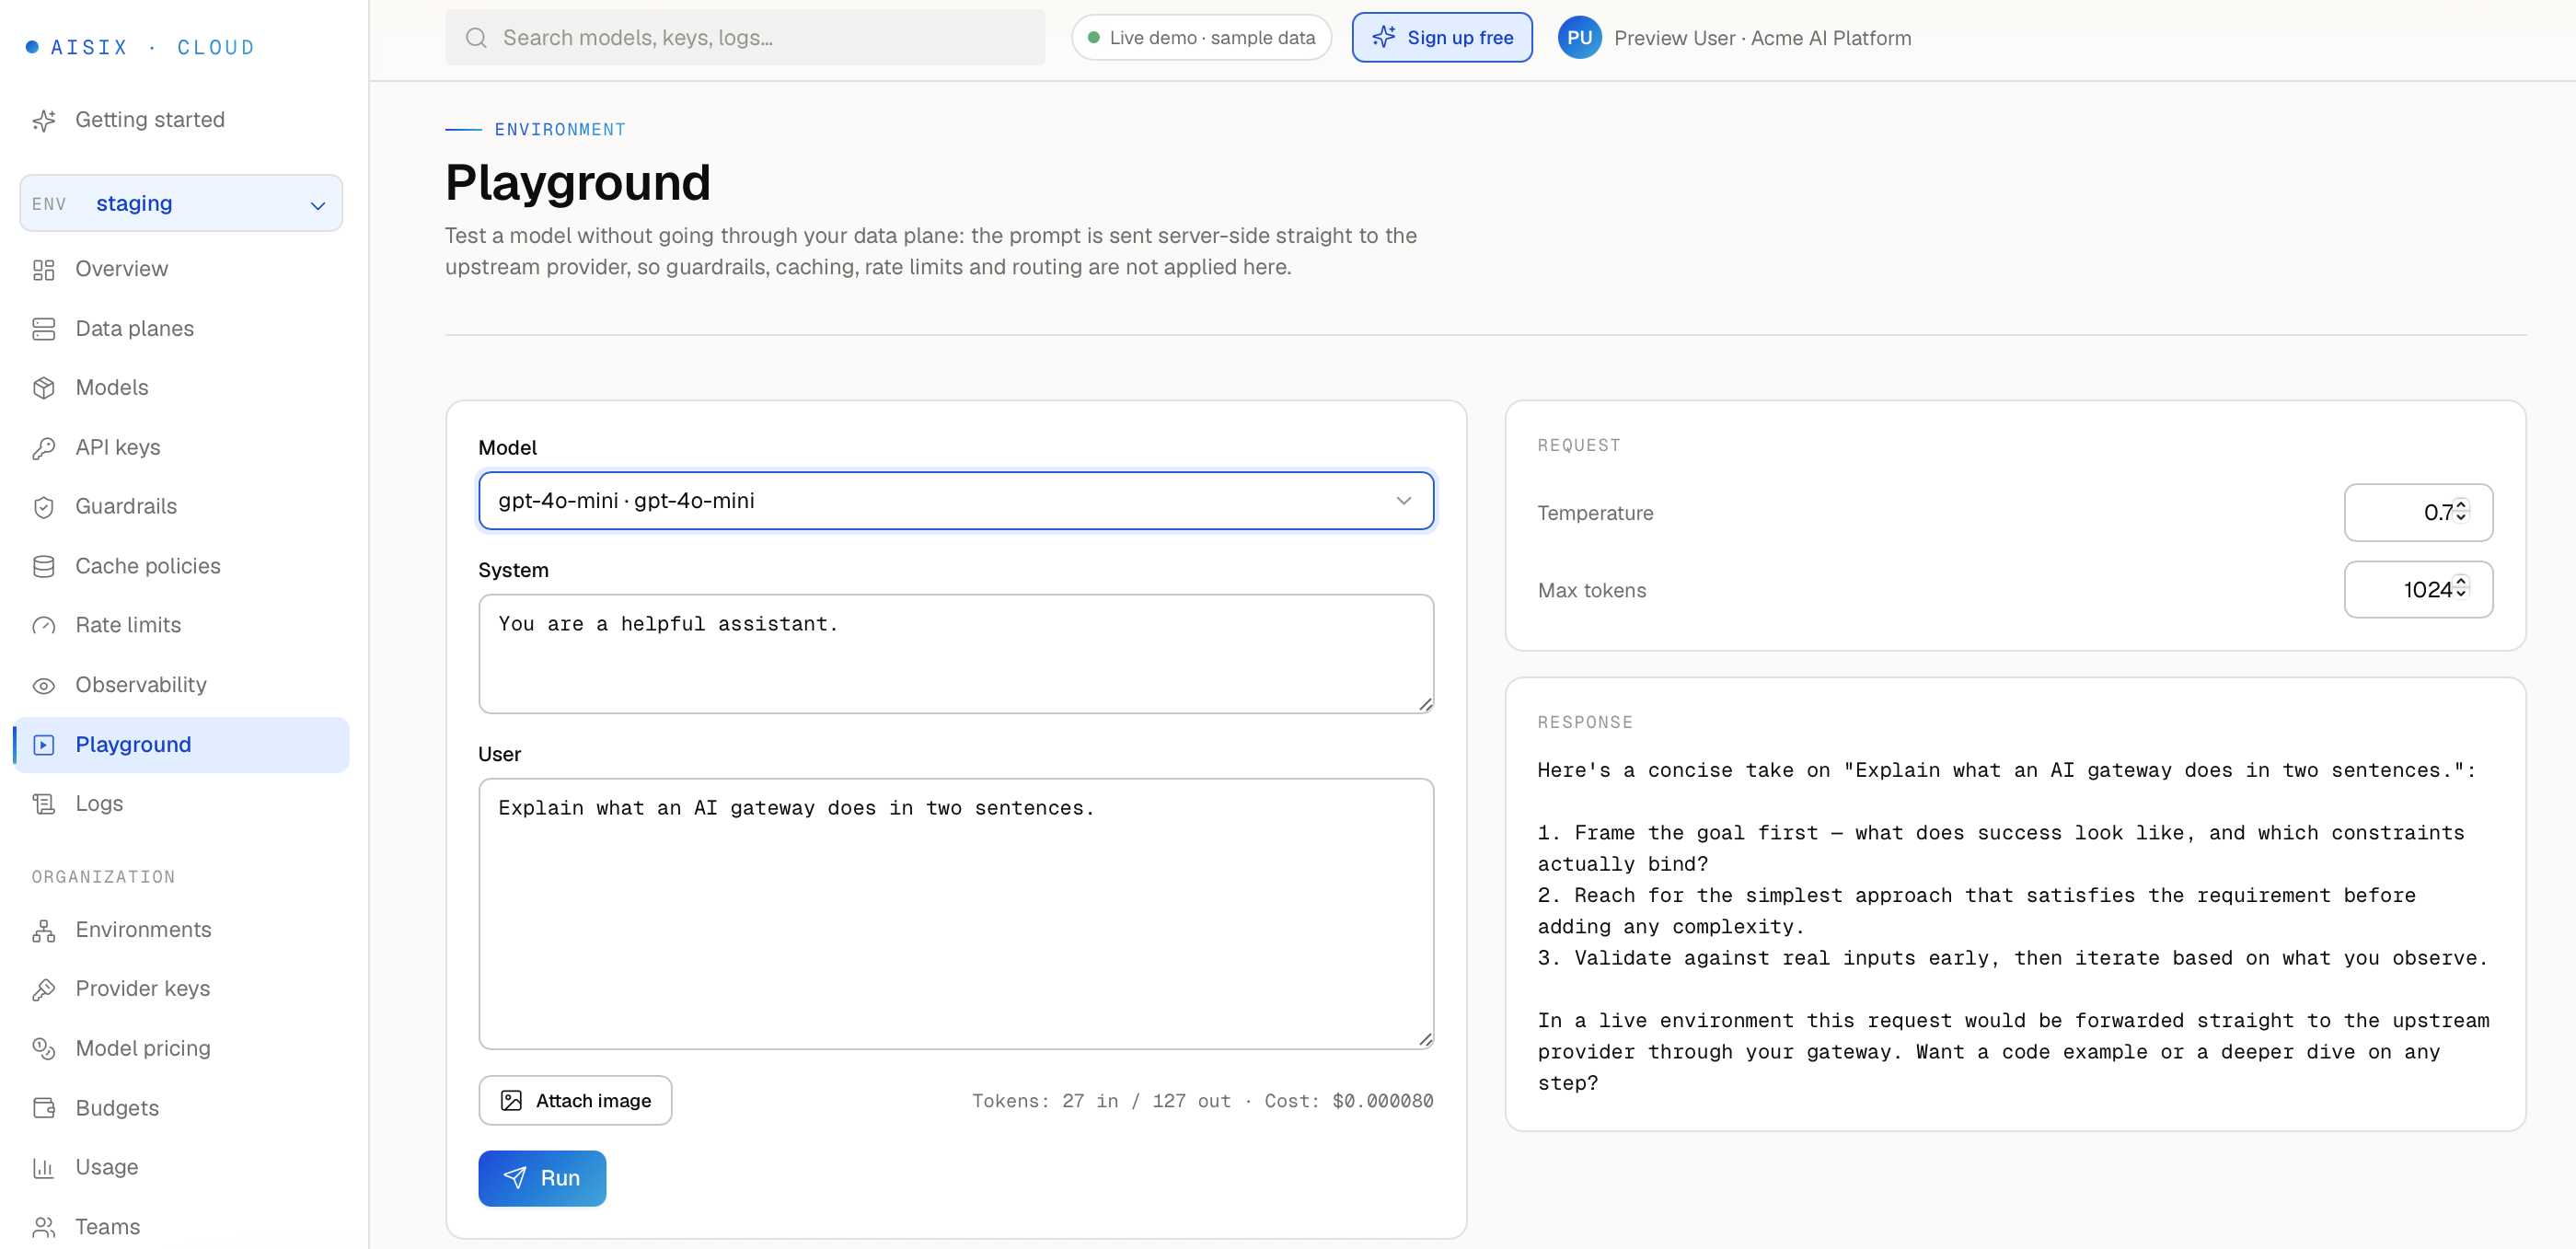Click the Playground play icon
The height and width of the screenshot is (1249, 2576).
pyautogui.click(x=43, y=745)
